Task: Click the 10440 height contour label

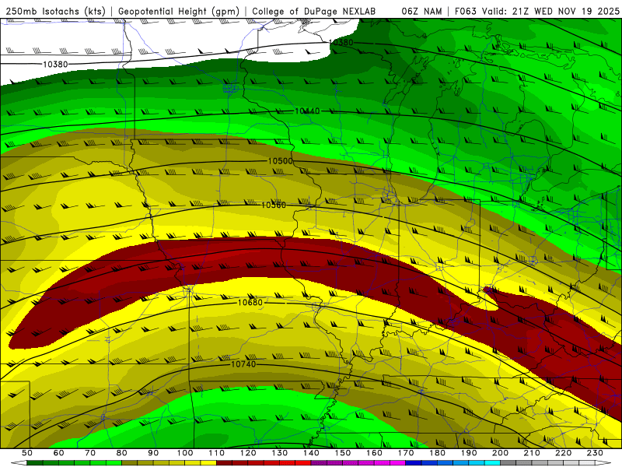Action: point(307,111)
